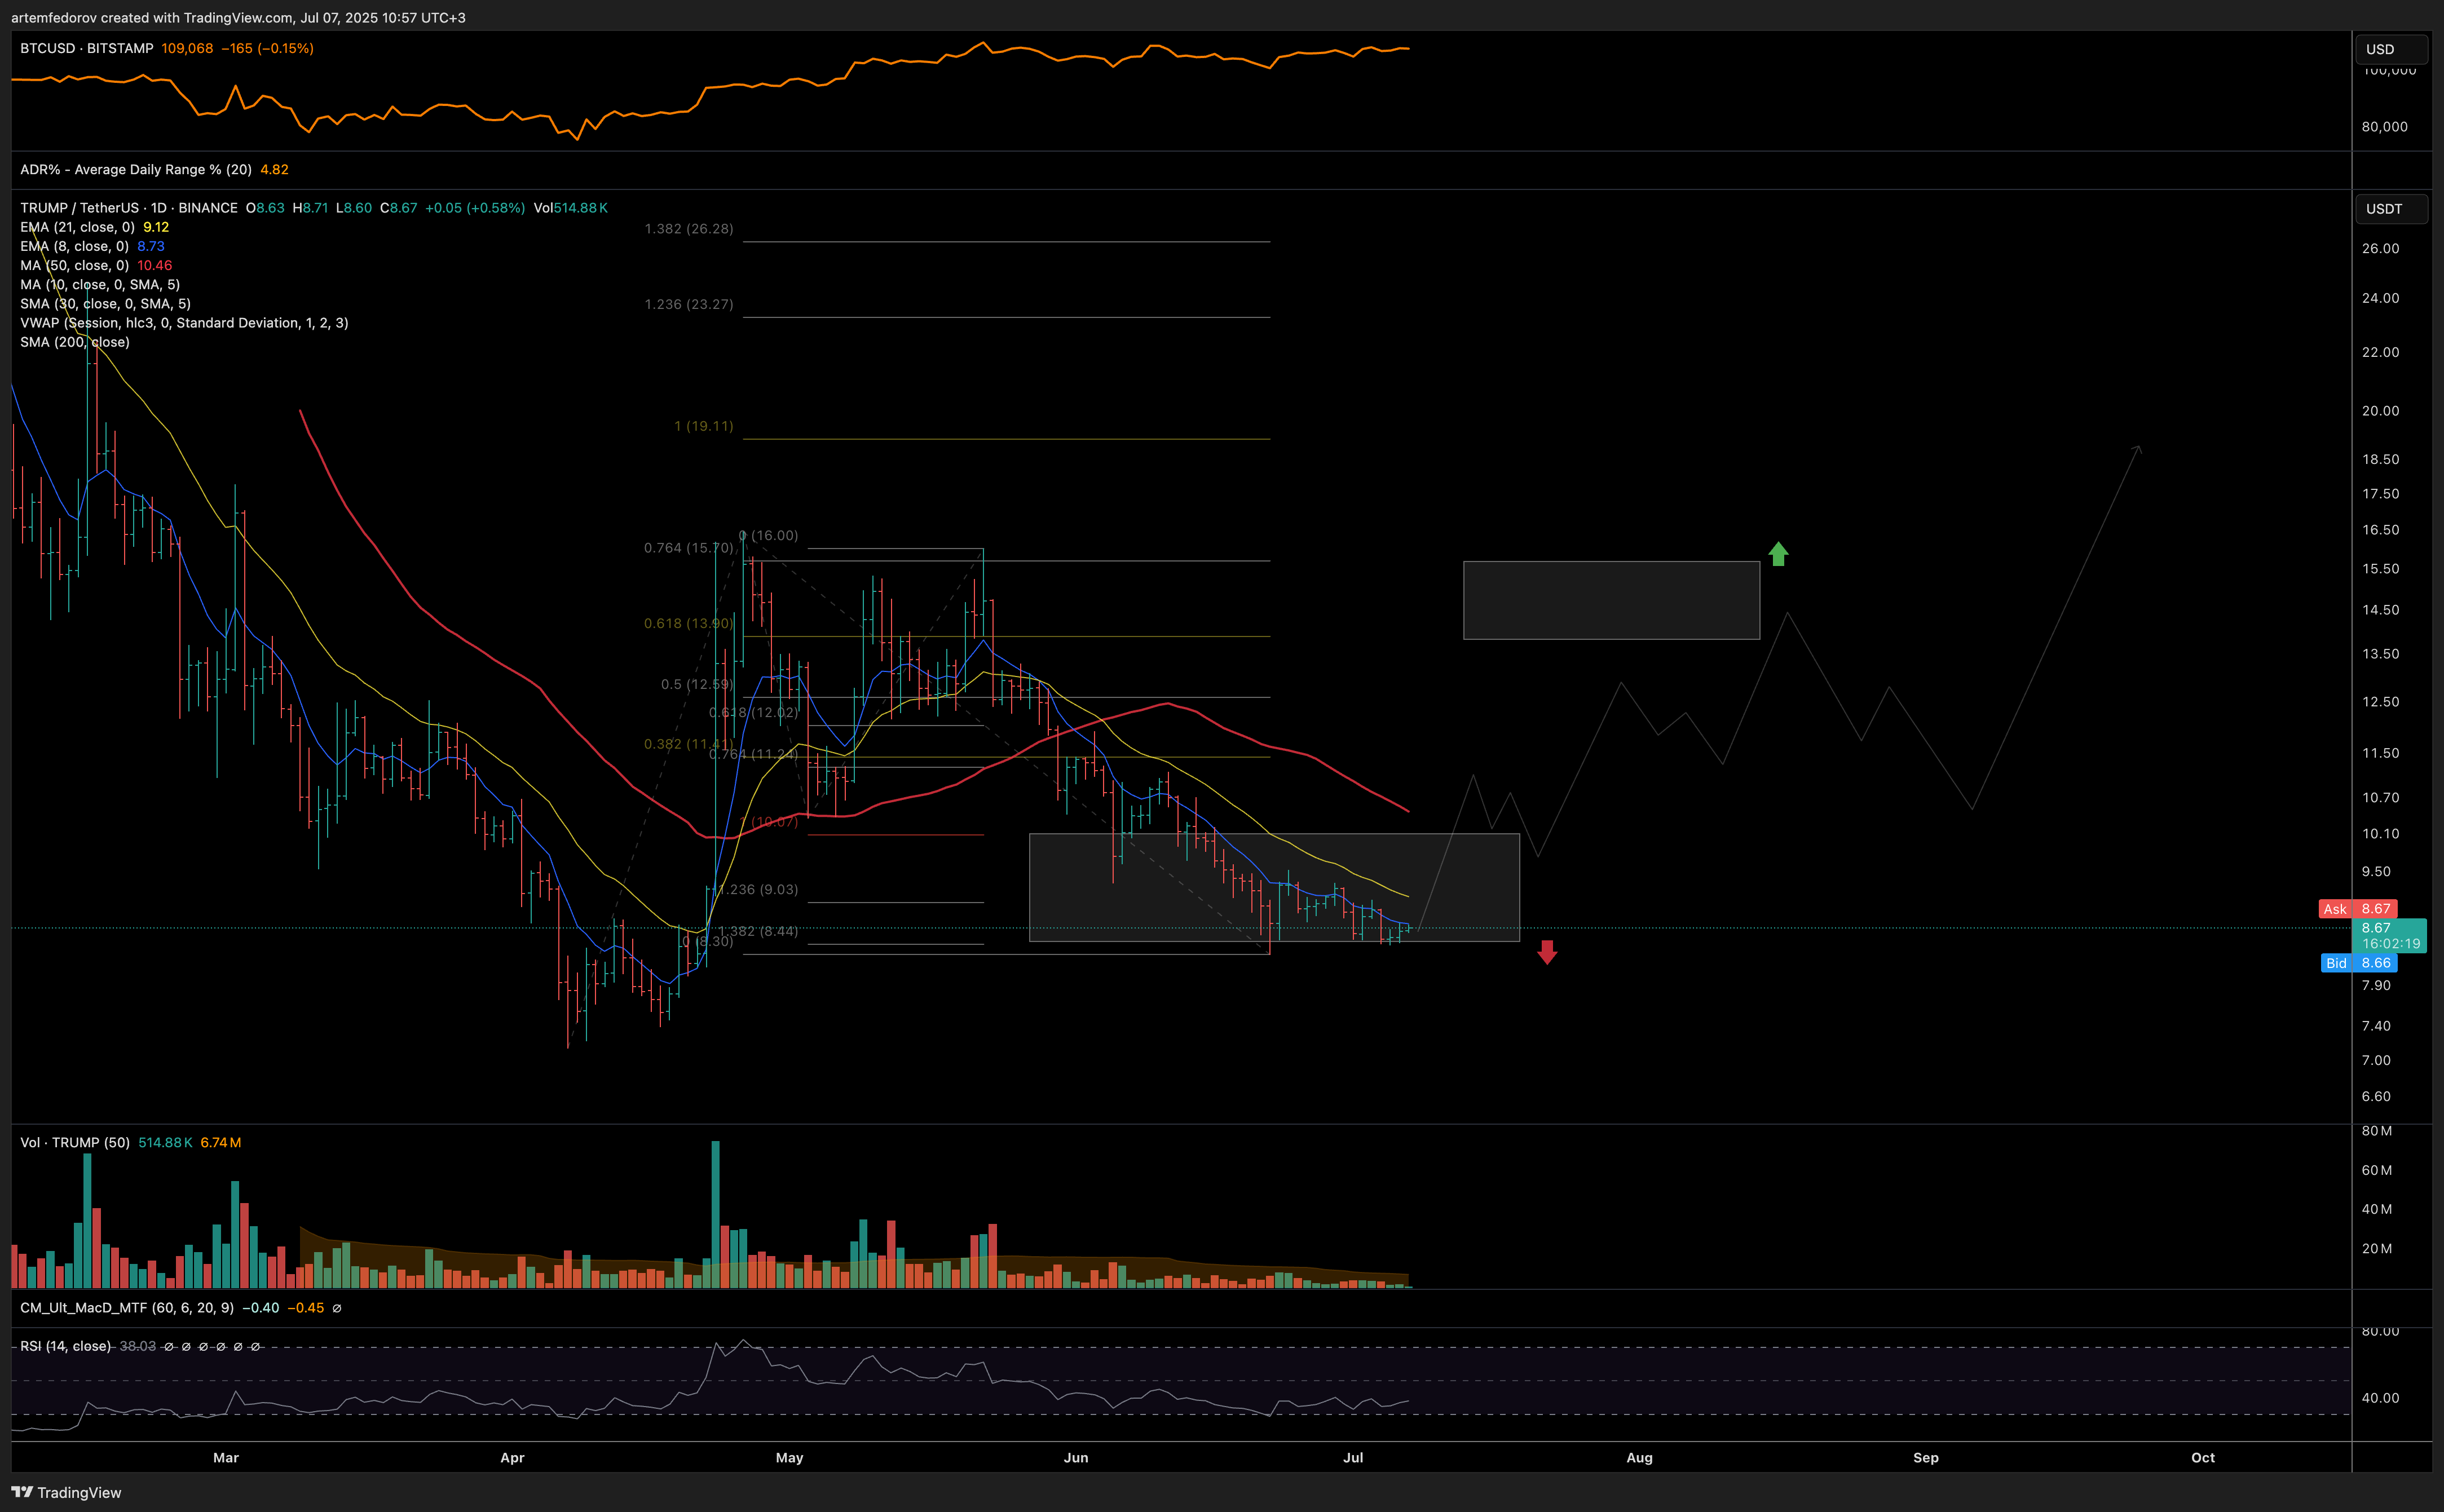Select the MA (10, close, 0, SMA, 5) legend
This screenshot has width=2444, height=1512.
pyautogui.click(x=100, y=285)
